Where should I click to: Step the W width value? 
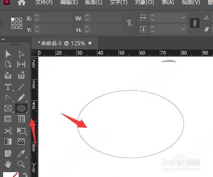87,18
